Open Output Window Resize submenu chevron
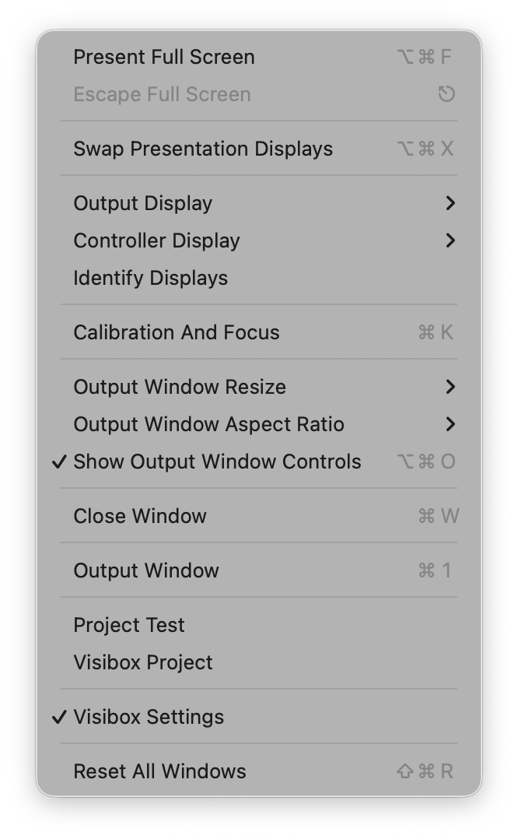This screenshot has width=518, height=839. pyautogui.click(x=450, y=387)
